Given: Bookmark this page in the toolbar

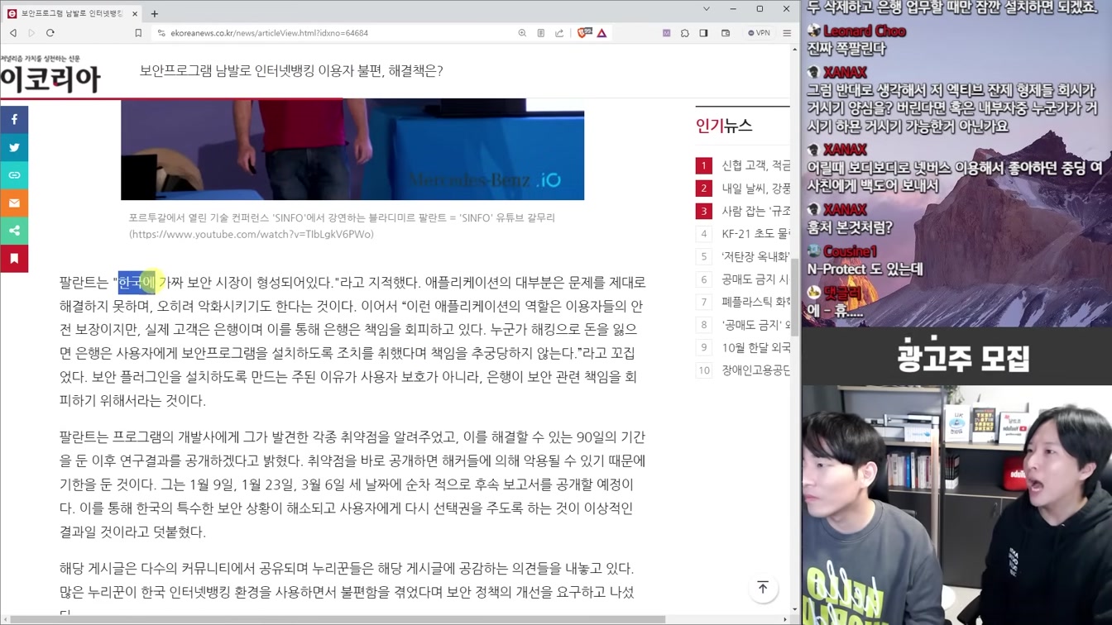Looking at the screenshot, I should pyautogui.click(x=138, y=33).
